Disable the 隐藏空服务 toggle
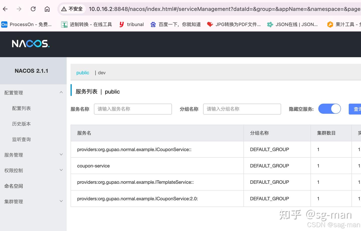 pos(329,109)
